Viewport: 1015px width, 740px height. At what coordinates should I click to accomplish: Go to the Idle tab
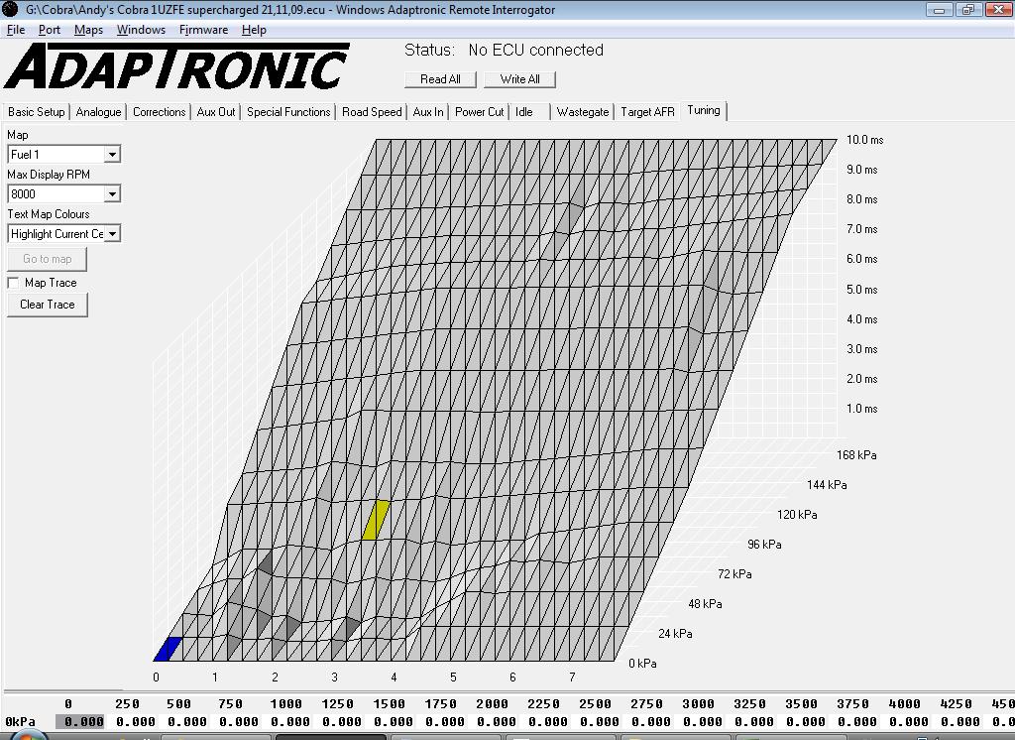(x=524, y=112)
